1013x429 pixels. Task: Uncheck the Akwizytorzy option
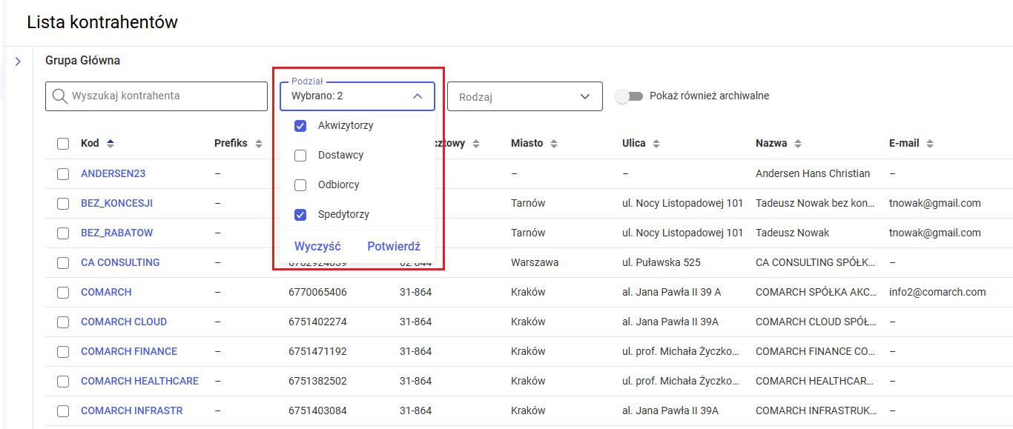point(300,126)
